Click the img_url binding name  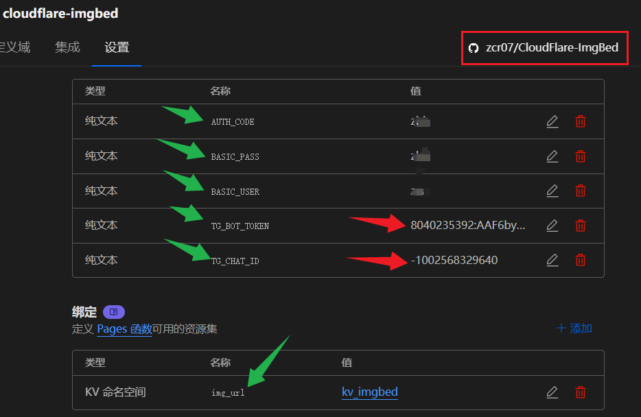[x=228, y=393]
